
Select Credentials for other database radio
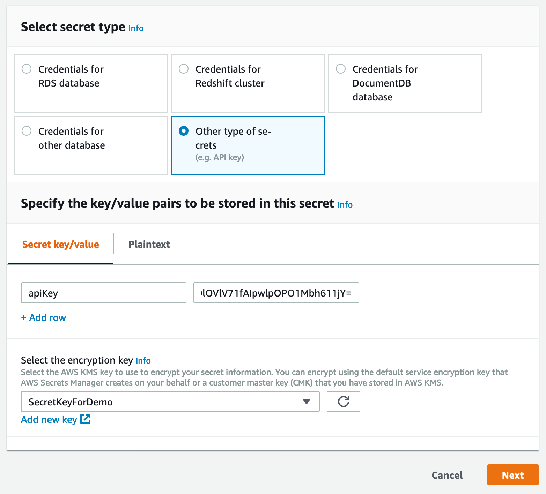(x=27, y=131)
